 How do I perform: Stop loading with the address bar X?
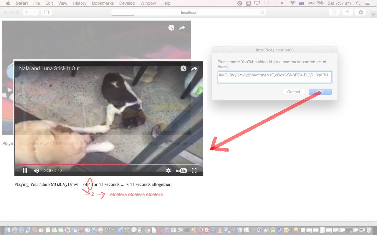point(262,12)
